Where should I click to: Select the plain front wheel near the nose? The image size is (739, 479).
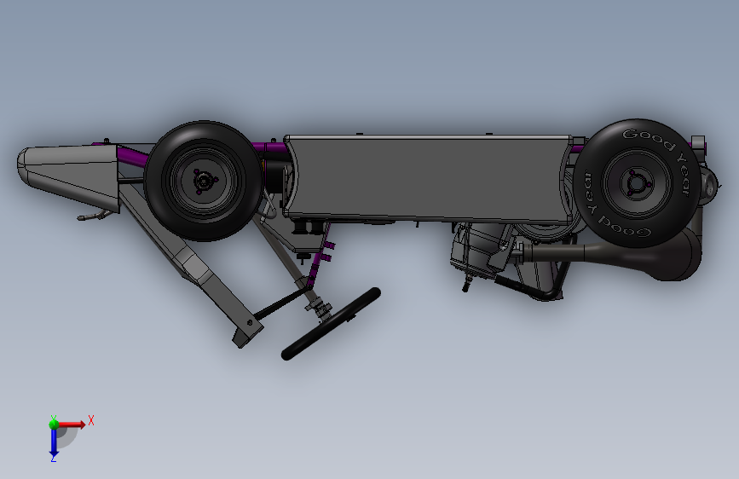[x=204, y=181]
